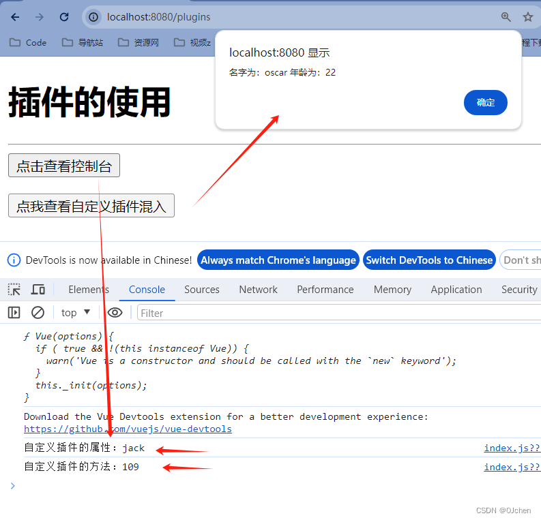Select the Console tab
Viewport: 541px width, 520px height.
147,290
